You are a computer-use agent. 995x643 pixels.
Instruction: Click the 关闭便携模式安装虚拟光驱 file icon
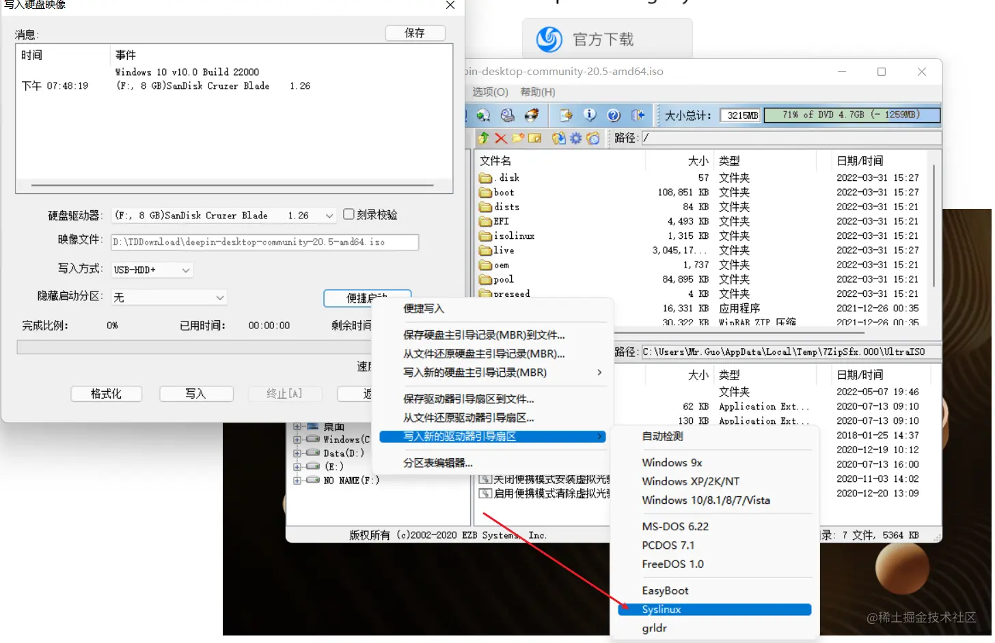pyautogui.click(x=486, y=479)
